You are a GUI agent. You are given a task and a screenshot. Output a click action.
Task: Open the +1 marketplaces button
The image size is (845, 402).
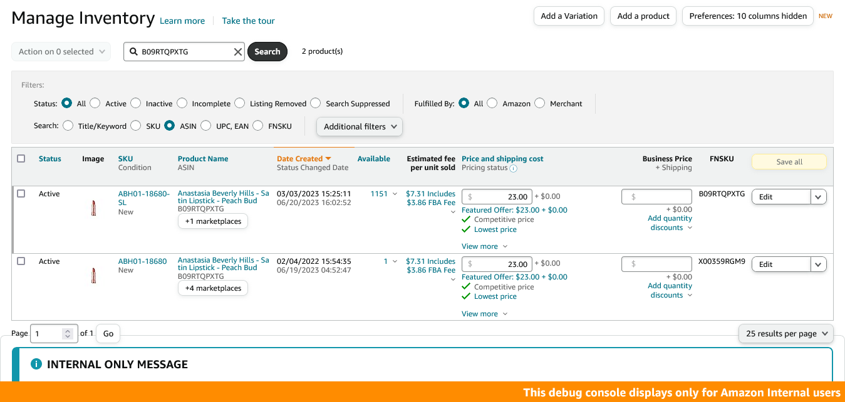point(213,221)
